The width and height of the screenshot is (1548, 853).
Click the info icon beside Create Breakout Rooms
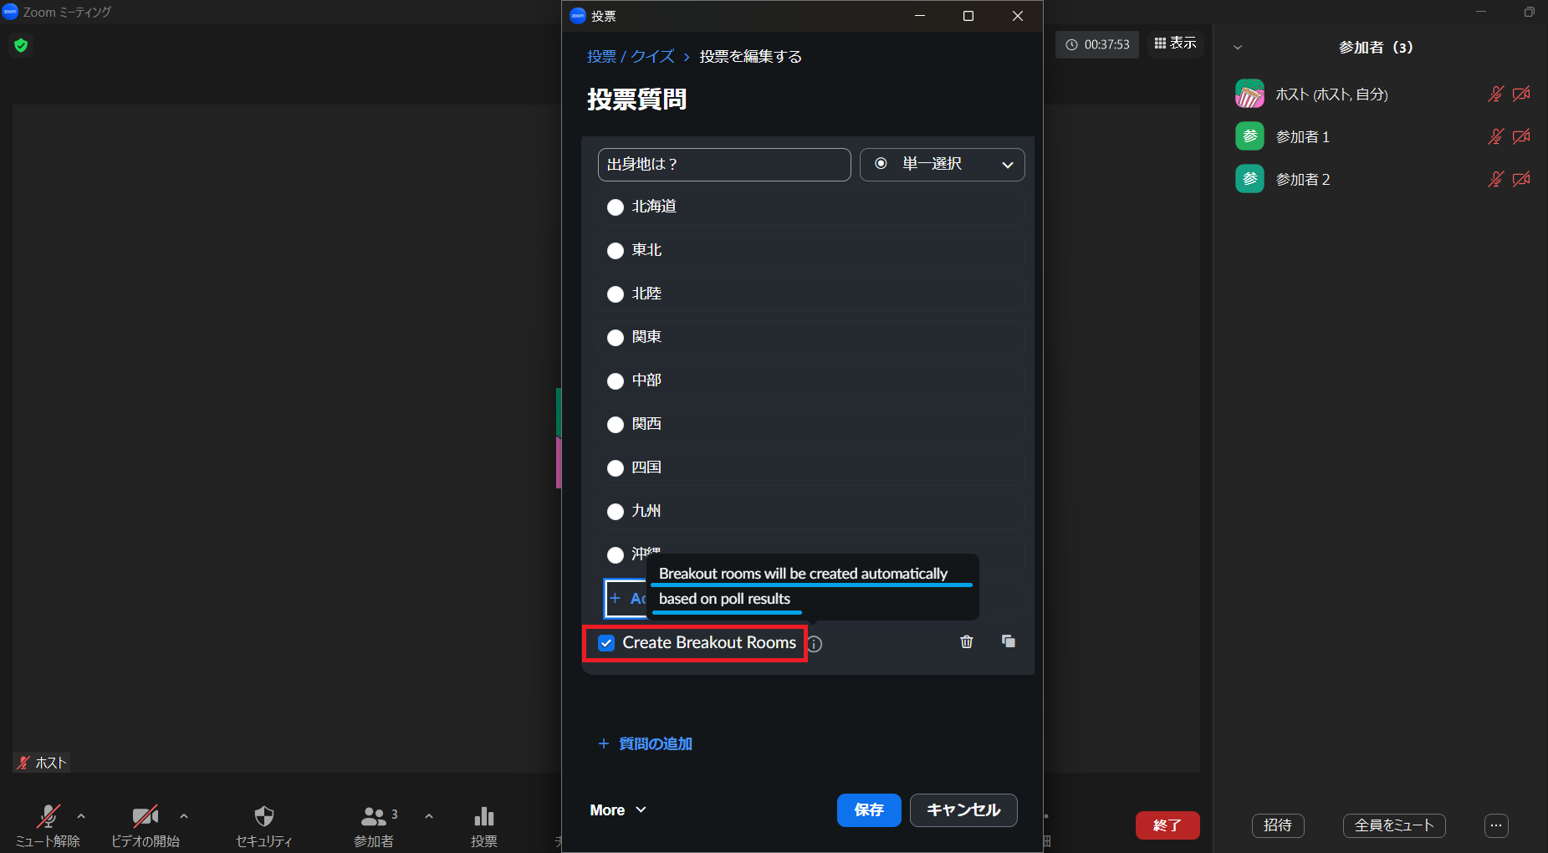[815, 644]
